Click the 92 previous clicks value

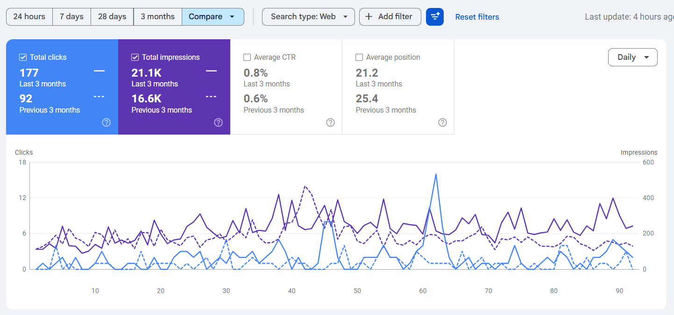(26, 99)
